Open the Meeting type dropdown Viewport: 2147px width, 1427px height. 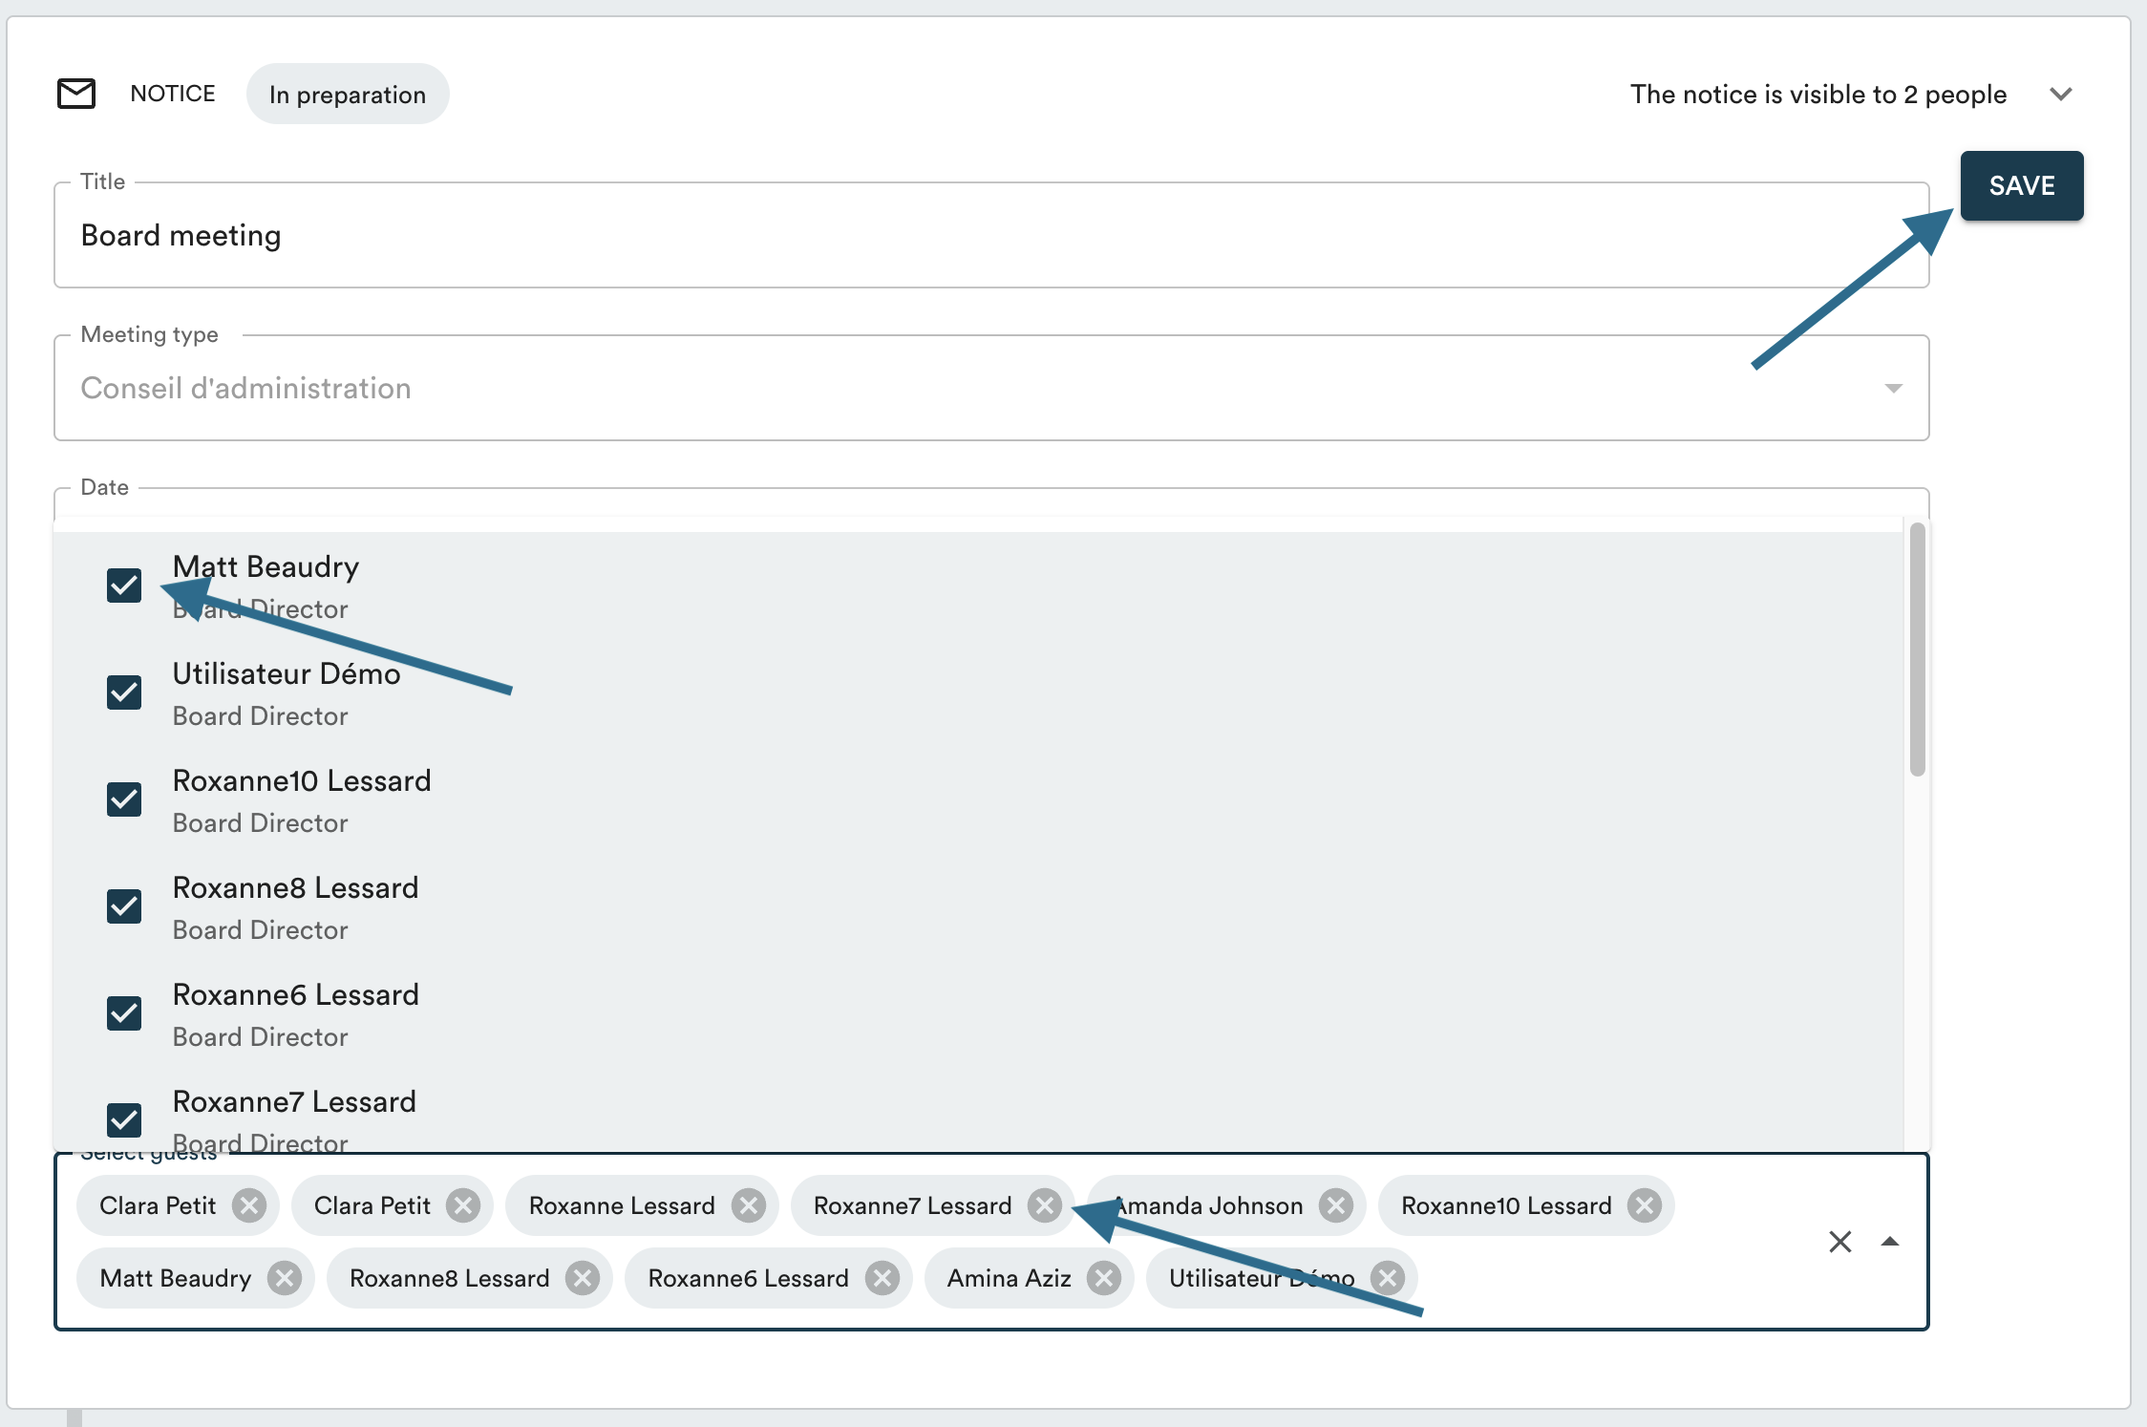tap(1892, 388)
